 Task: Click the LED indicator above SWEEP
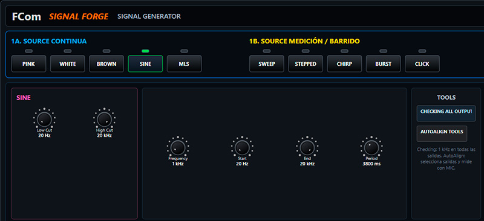(x=267, y=51)
